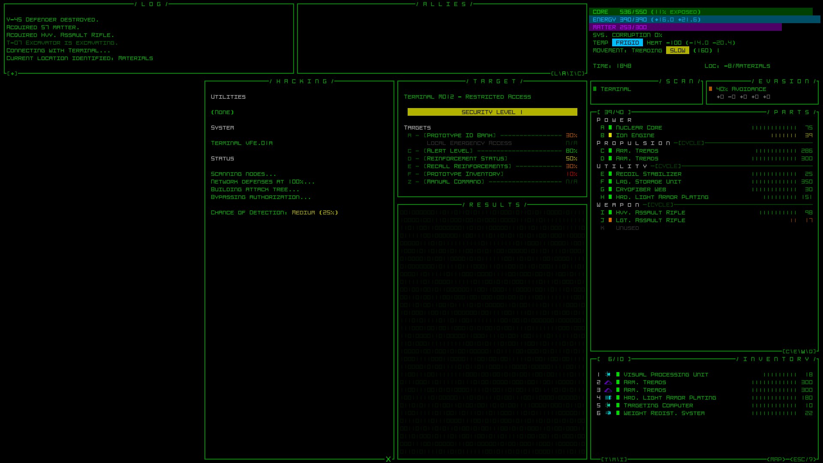The height and width of the screenshot is (463, 823).
Task: Click the 'Acquired Hvy. Assault Rifle.' log line
Action: 60,35
